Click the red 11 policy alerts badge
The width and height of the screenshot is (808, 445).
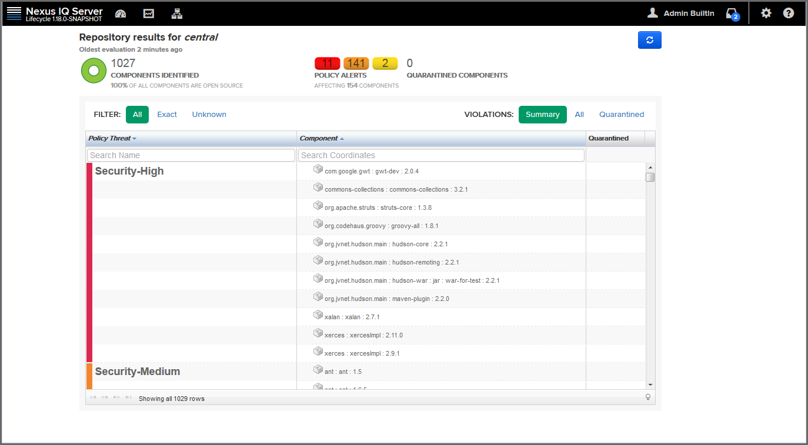click(328, 63)
